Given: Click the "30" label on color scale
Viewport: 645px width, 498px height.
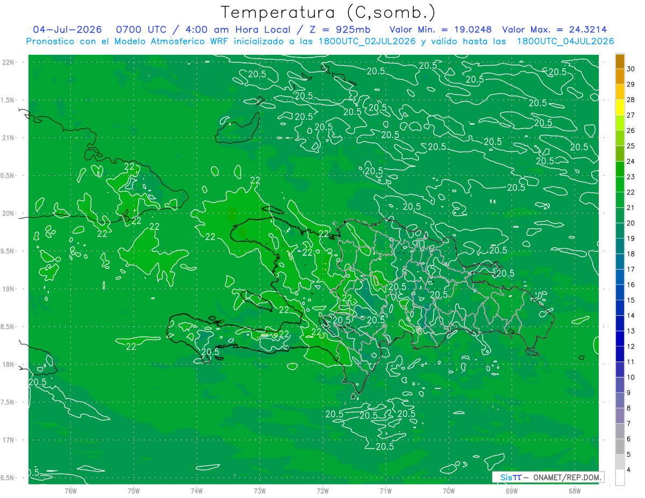Looking at the screenshot, I should click(x=630, y=69).
